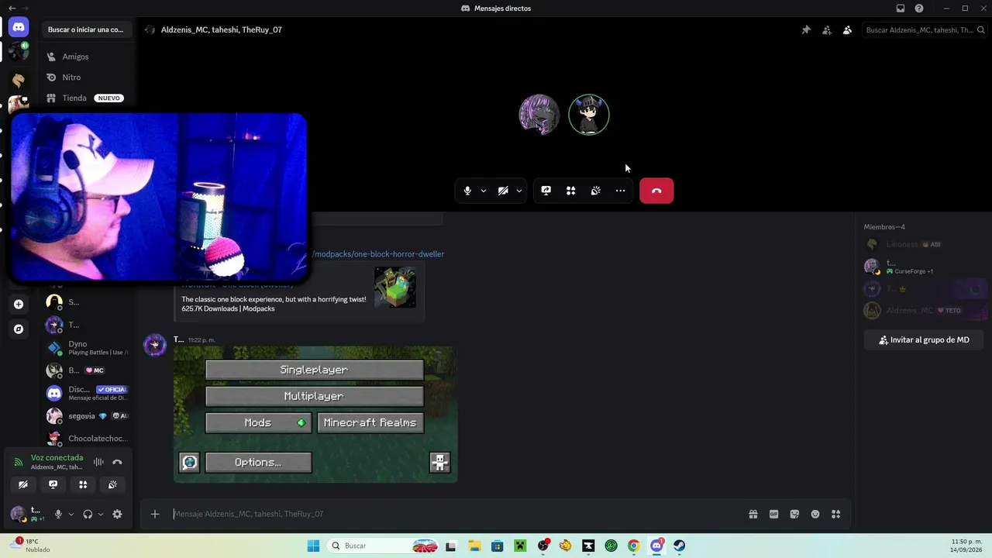The width and height of the screenshot is (992, 558).
Task: Open Buscar o iniciar una conversación
Action: pos(86,29)
